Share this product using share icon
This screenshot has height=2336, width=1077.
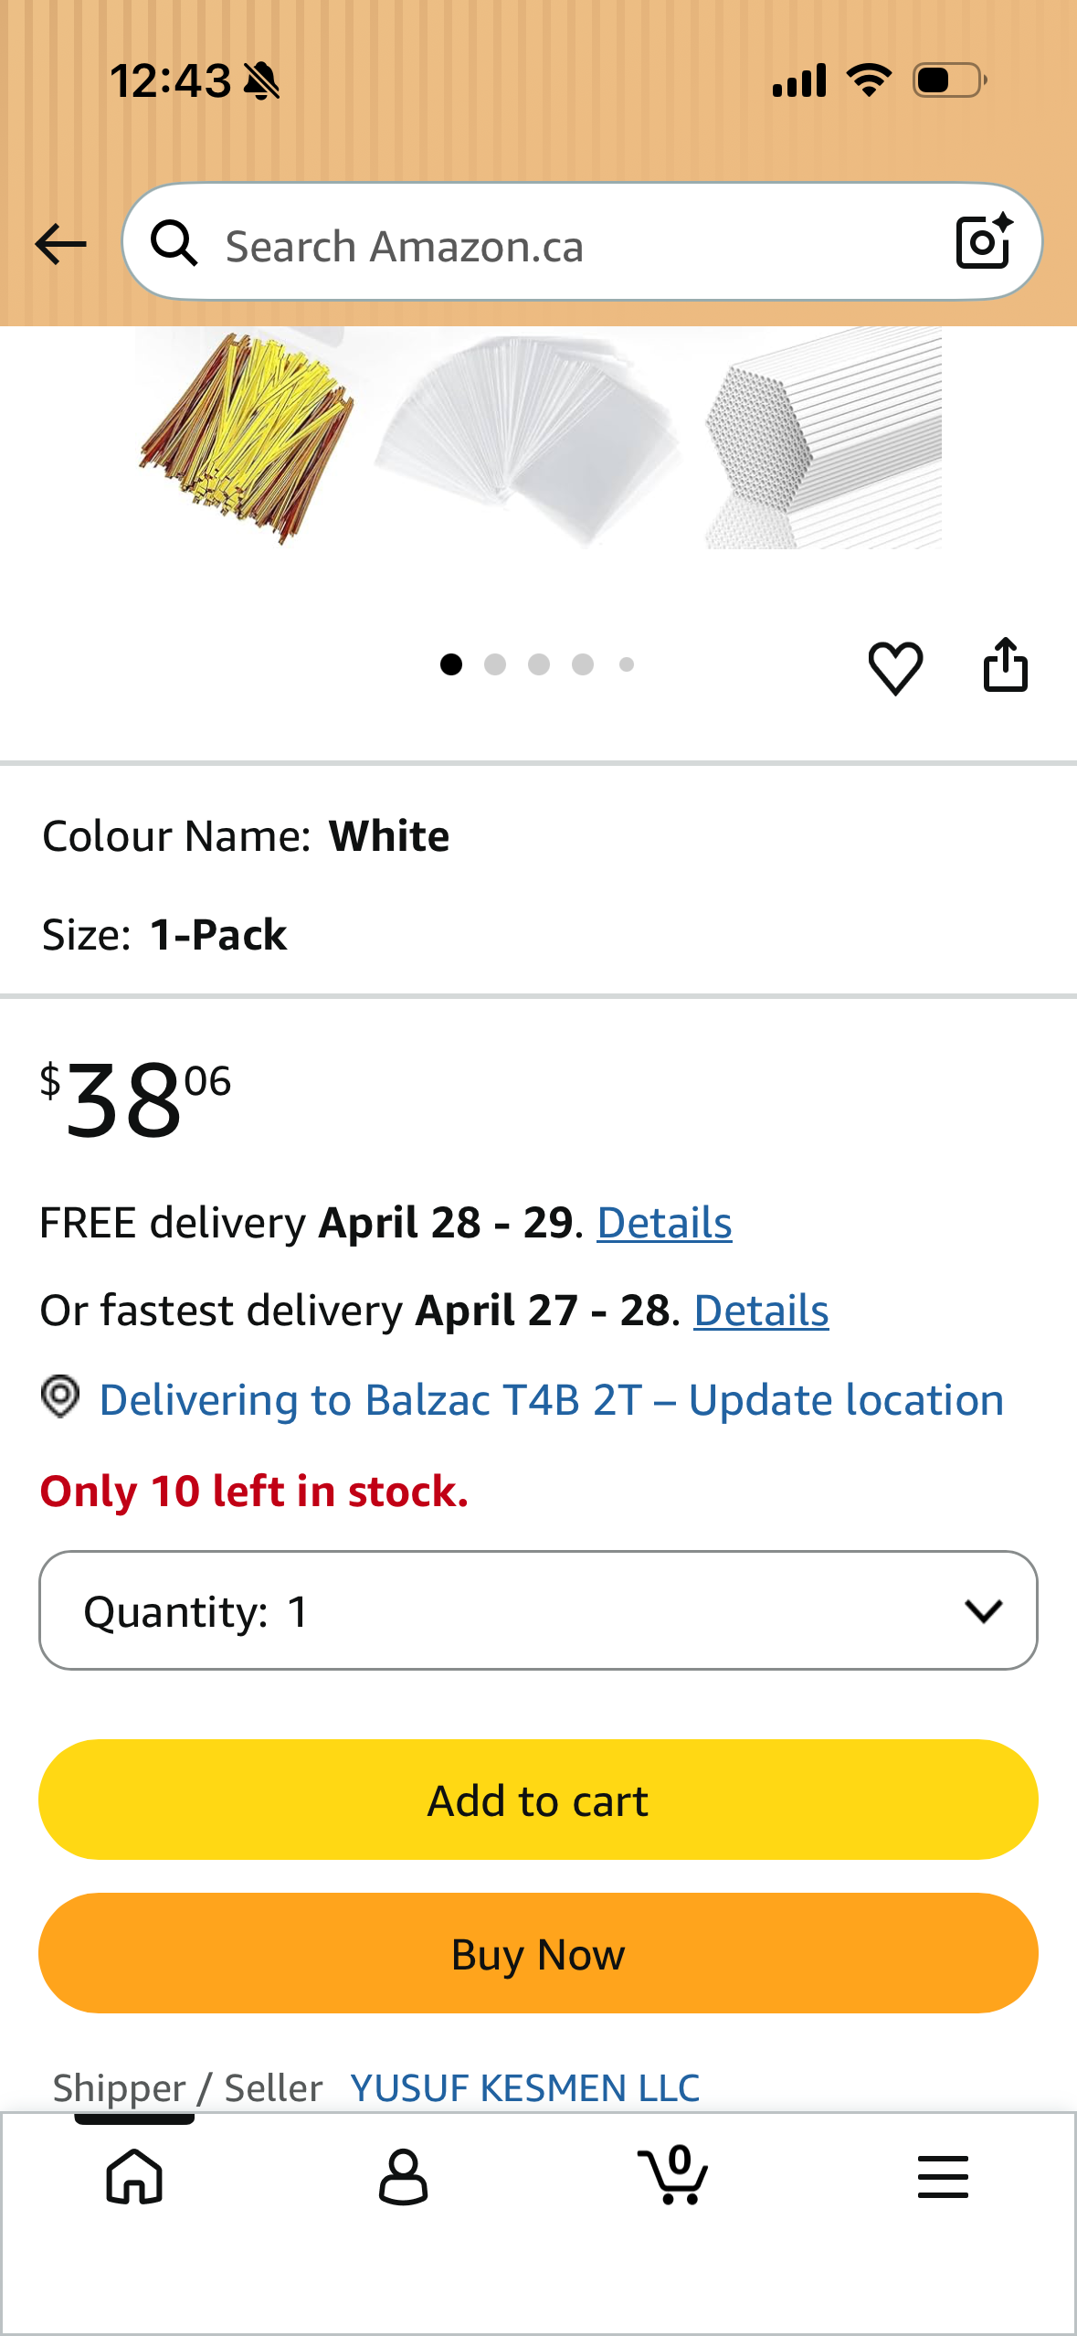1005,664
